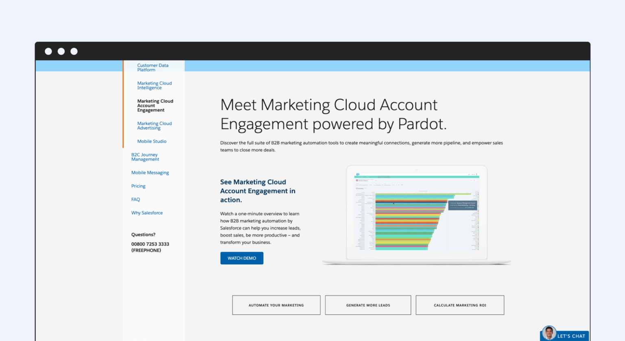The image size is (625, 341).
Task: Click the leftmost window dot in title bar
Action: [x=48, y=51]
